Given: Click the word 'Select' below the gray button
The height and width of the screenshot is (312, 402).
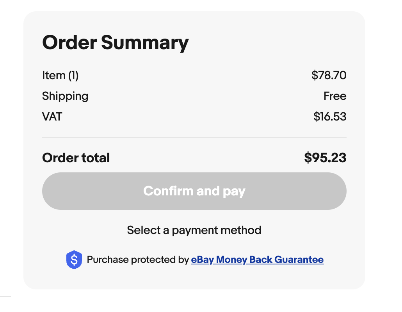Looking at the screenshot, I should (144, 230).
